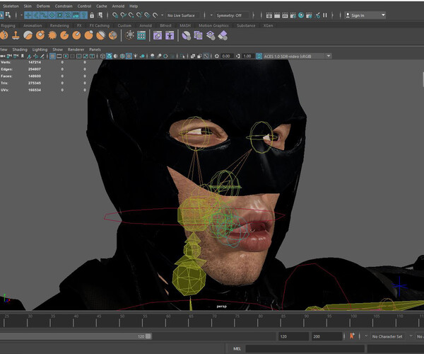424x354 pixels.
Task: Open dropdown arrow before Symmetry field
Action: pyautogui.click(x=211, y=16)
